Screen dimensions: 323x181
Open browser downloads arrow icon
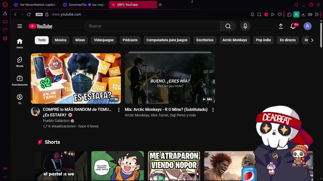point(303,15)
